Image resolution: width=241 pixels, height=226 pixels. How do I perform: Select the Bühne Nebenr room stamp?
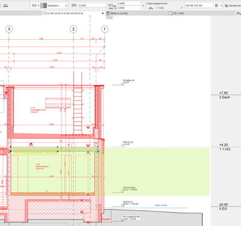[42, 167]
